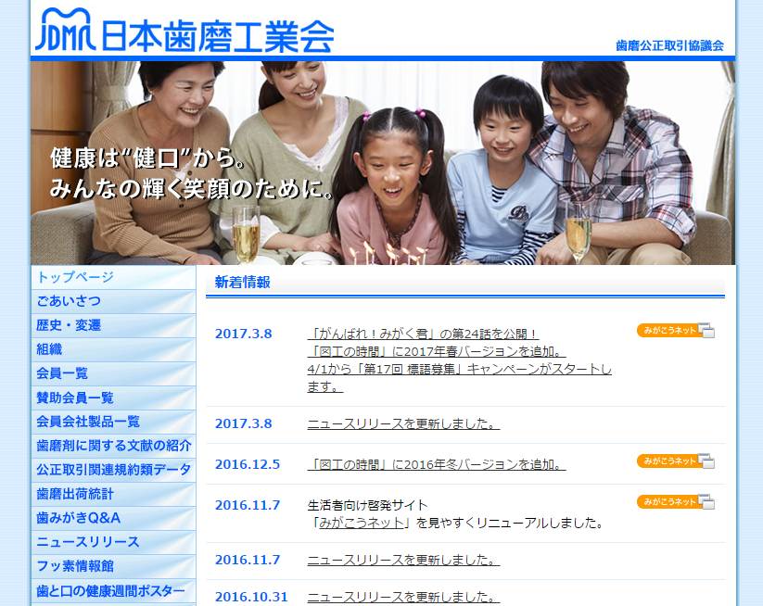Screen dimensions: 763x606
Task: Select トップページ in the sidebar menu
Action: click(x=113, y=277)
